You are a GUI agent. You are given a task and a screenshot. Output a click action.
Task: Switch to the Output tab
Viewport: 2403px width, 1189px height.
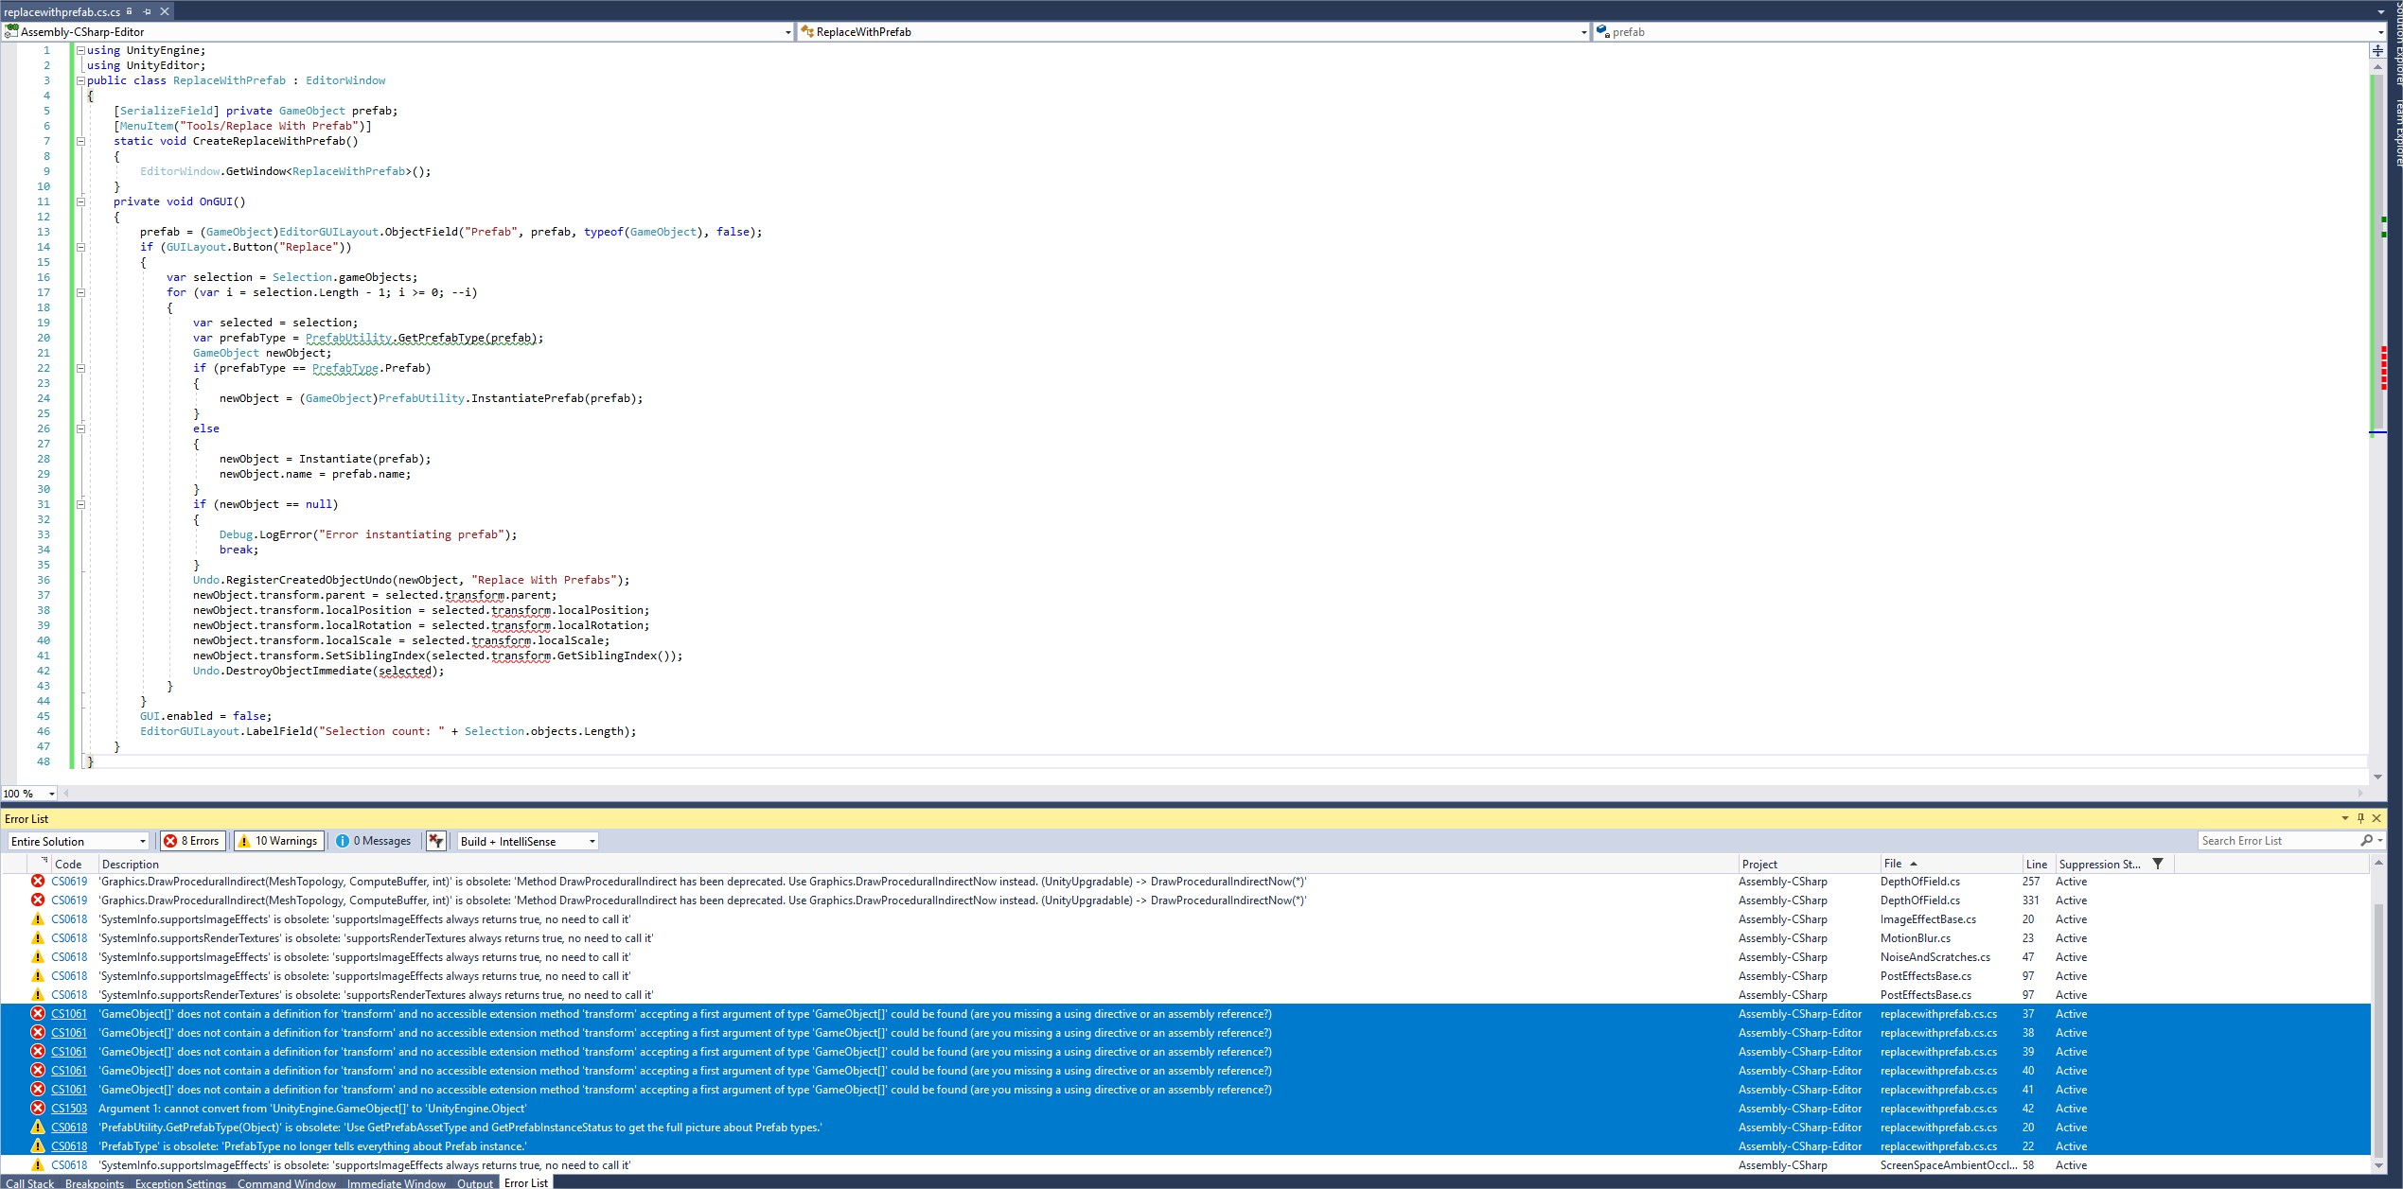[x=474, y=1183]
